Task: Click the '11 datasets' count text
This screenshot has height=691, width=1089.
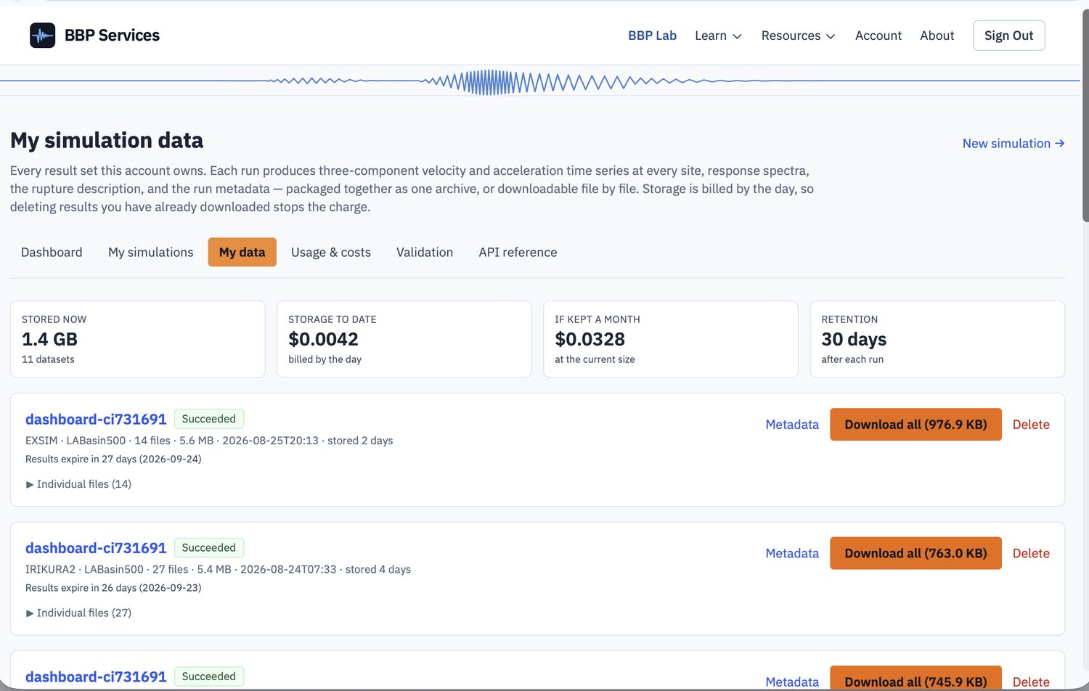Action: pyautogui.click(x=48, y=359)
